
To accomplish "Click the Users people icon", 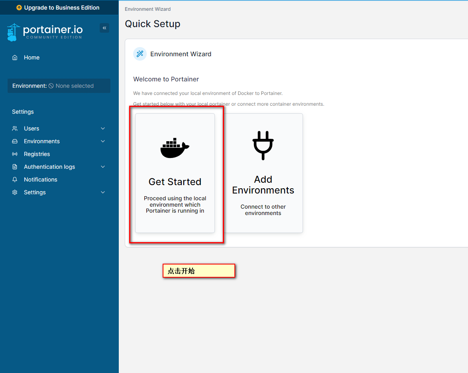I will pos(15,128).
